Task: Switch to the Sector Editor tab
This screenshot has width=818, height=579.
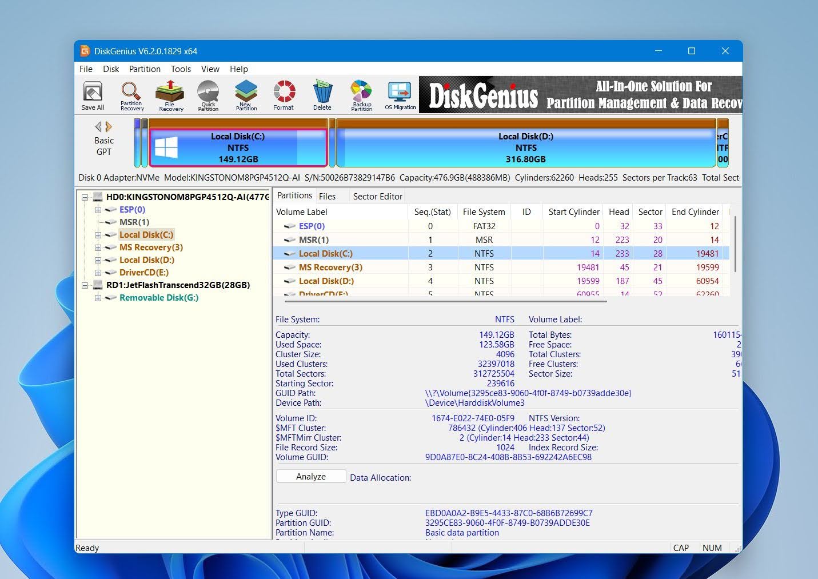Action: [377, 196]
